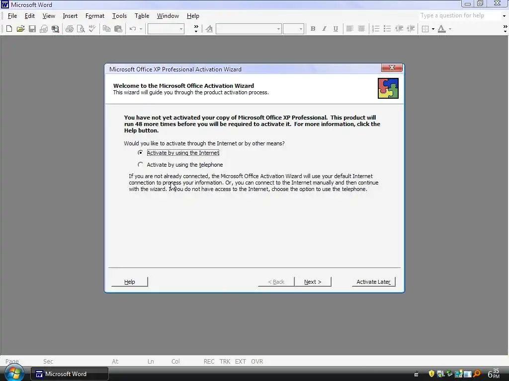The width and height of the screenshot is (509, 381).
Task: Open the Font Color dropdown arrow
Action: (x=450, y=29)
